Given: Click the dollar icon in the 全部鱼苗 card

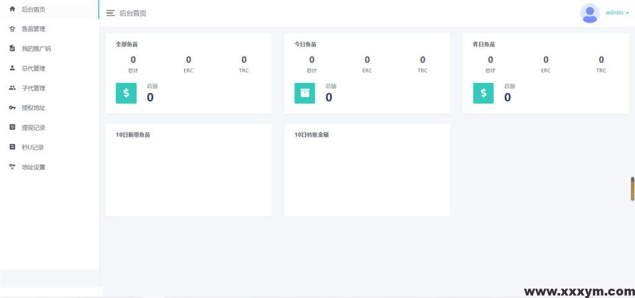Looking at the screenshot, I should (x=126, y=93).
